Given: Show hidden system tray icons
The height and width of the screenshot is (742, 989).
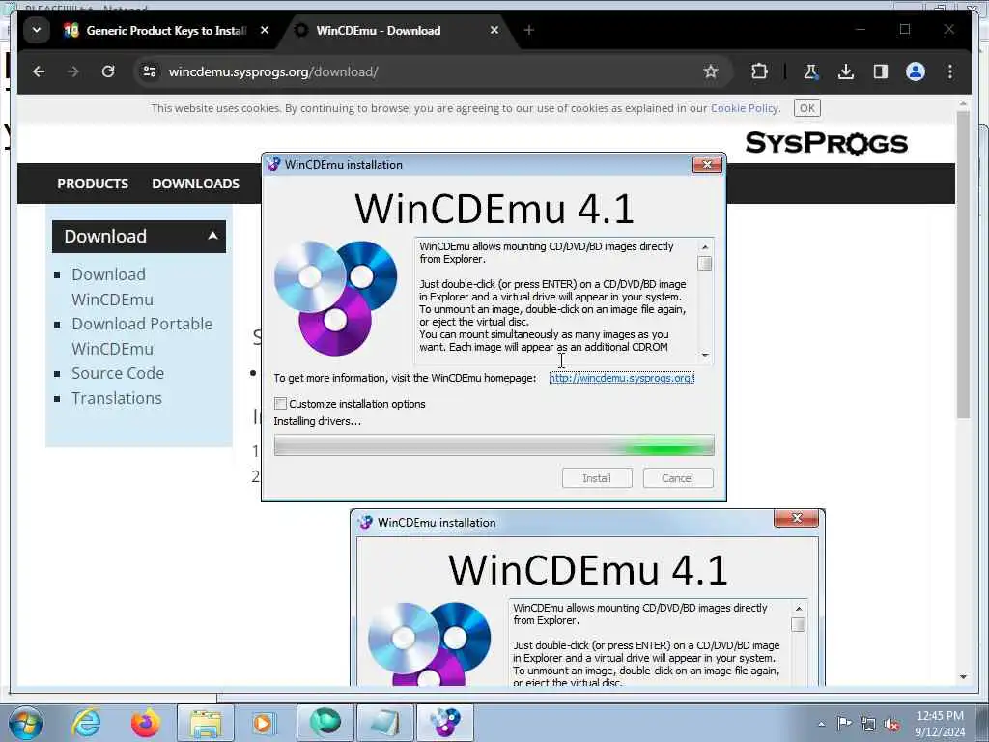Looking at the screenshot, I should click(821, 724).
